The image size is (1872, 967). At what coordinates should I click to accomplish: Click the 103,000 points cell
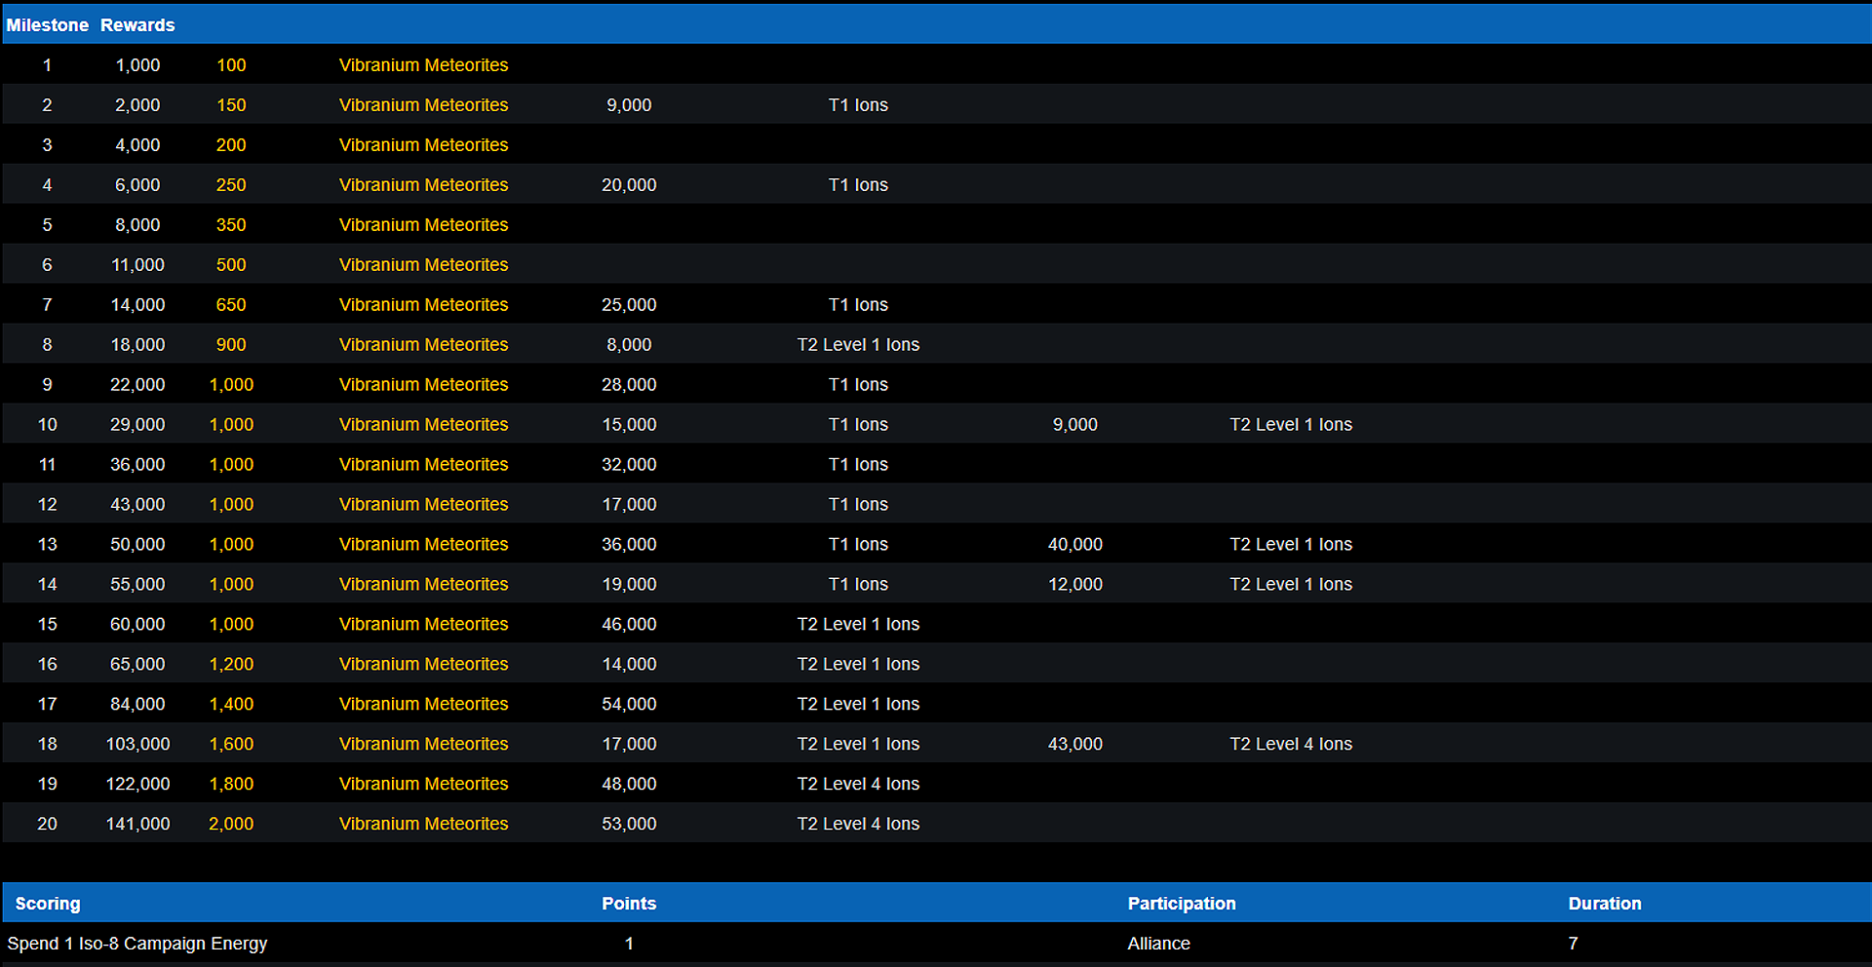(x=137, y=745)
